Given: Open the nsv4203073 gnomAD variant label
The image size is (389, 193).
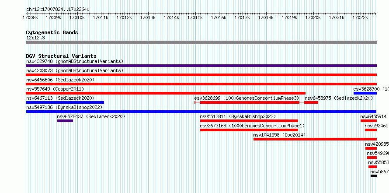Looking at the screenshot, I should [75, 70].
